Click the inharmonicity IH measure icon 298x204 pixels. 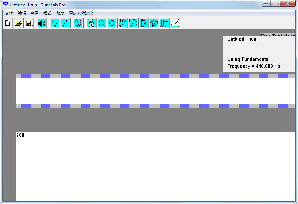coord(144,23)
